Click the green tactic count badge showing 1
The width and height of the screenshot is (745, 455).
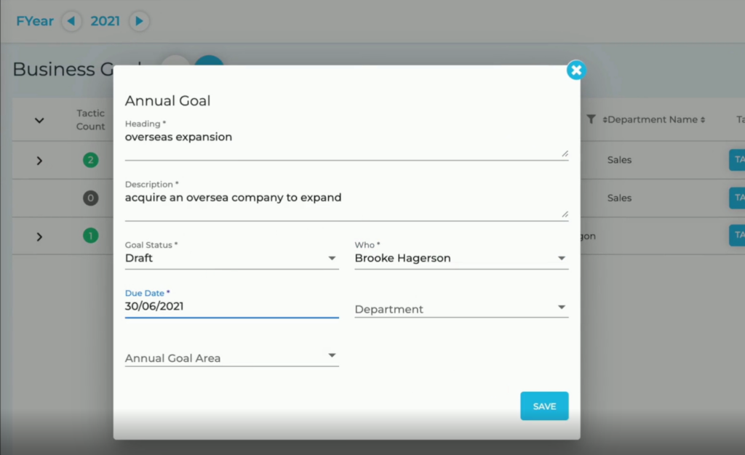(x=90, y=235)
